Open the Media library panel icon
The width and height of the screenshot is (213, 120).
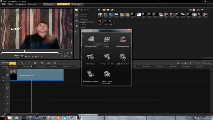pyautogui.click(x=76, y=10)
